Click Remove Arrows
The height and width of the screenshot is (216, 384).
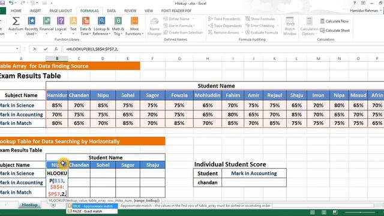click(223, 32)
